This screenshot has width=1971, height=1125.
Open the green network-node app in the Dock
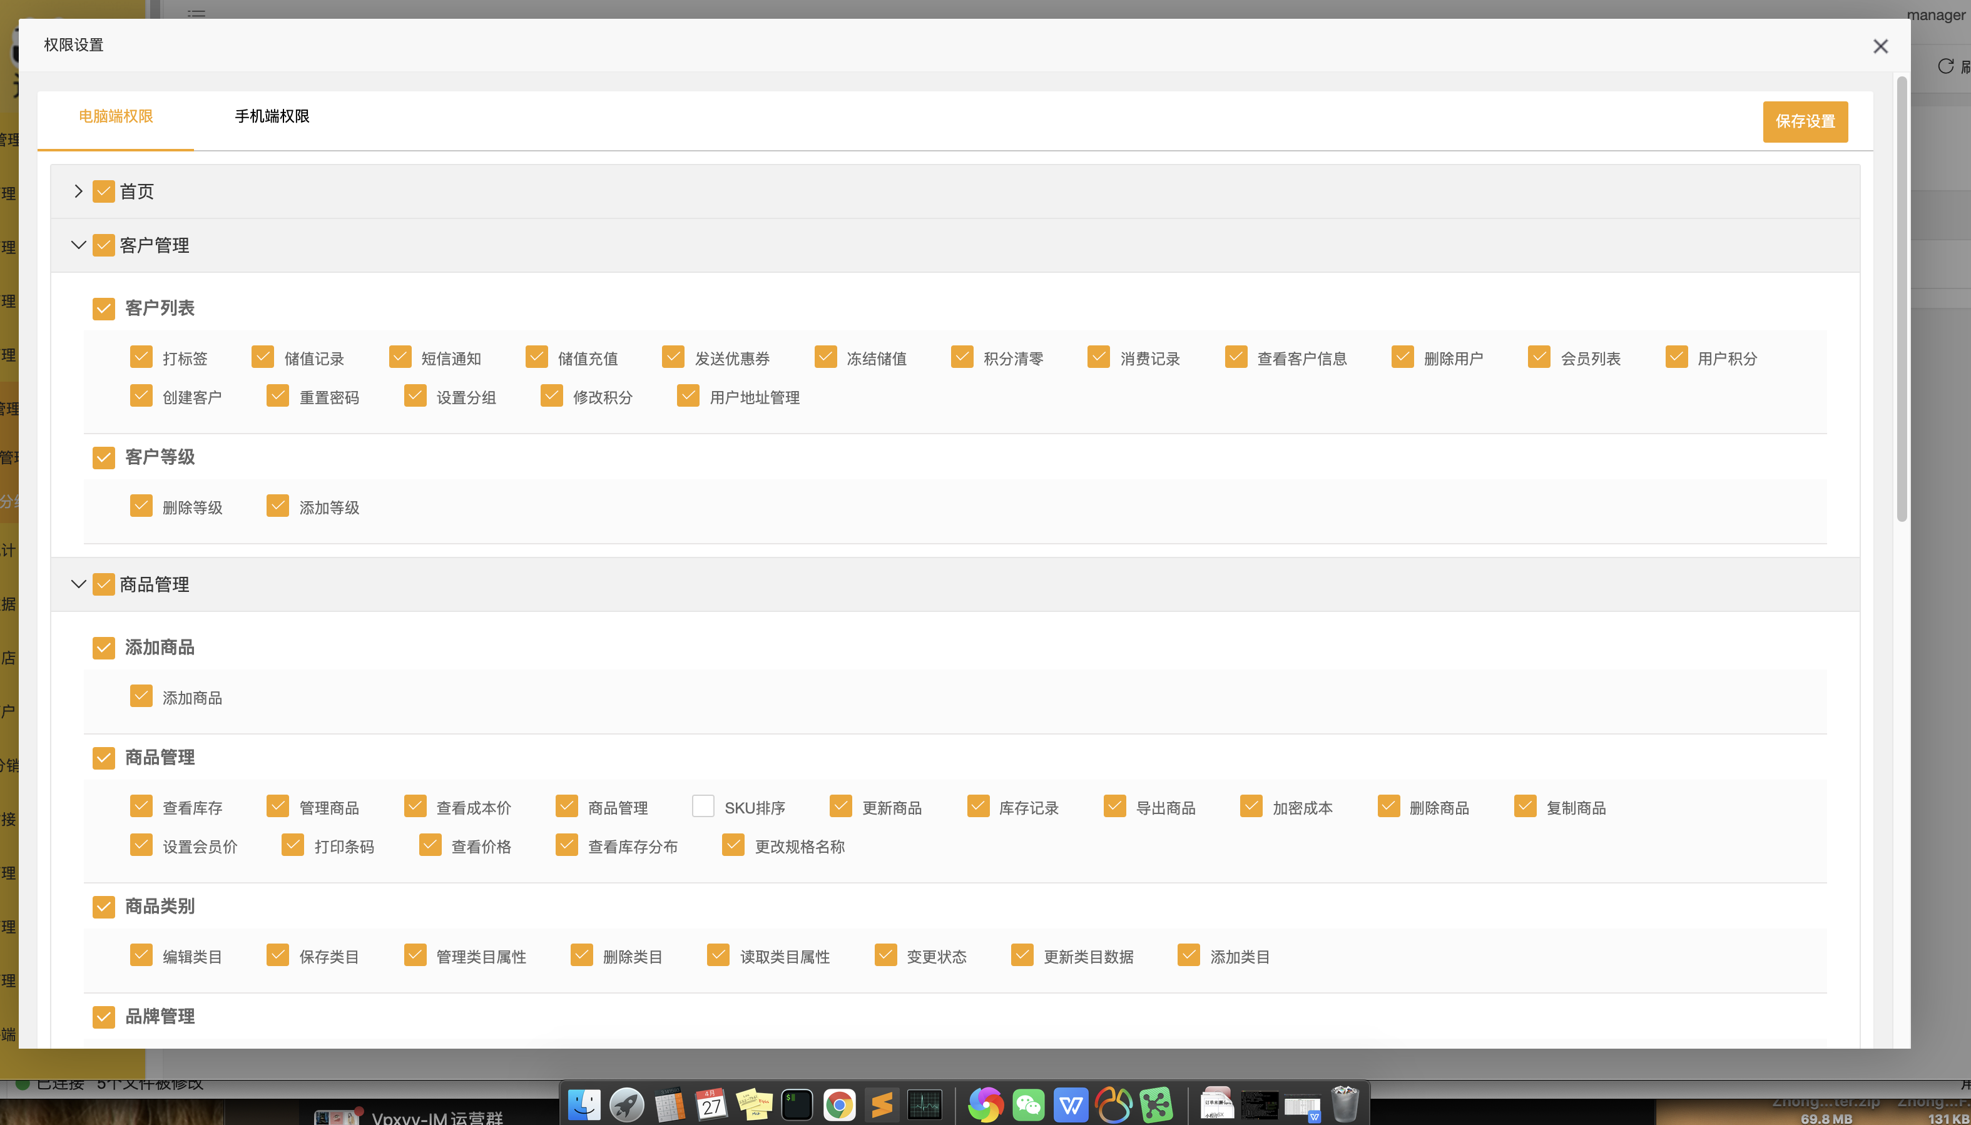click(1156, 1105)
